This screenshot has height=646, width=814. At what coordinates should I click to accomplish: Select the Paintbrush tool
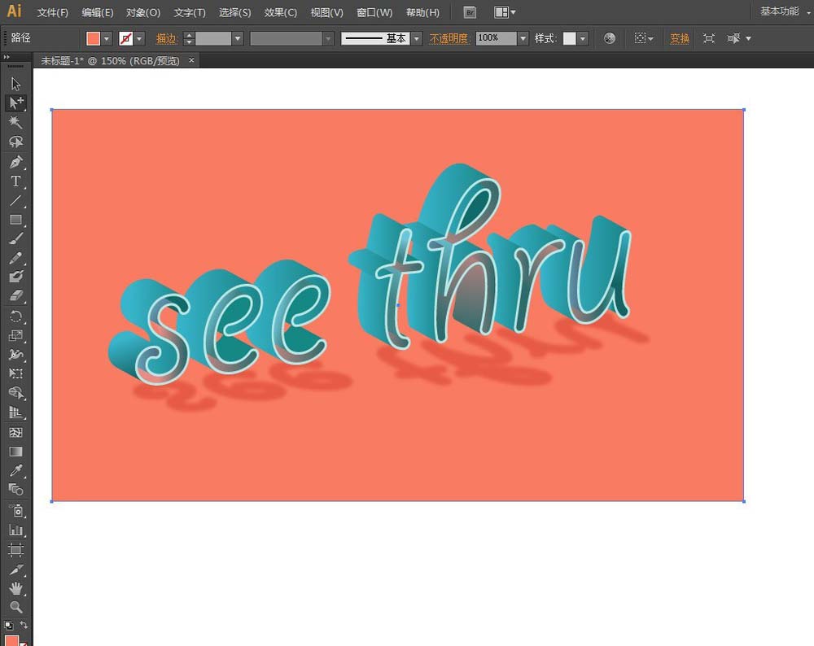click(x=15, y=238)
